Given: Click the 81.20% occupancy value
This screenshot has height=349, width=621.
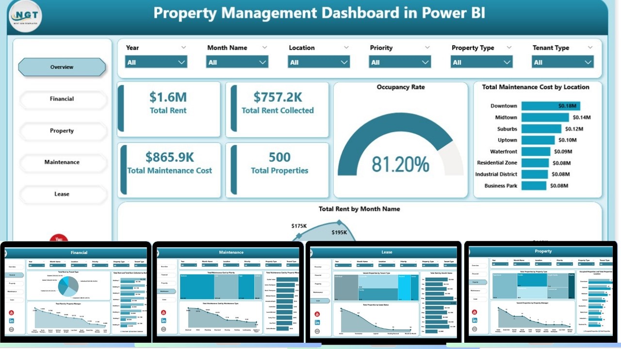Looking at the screenshot, I should coord(401,164).
